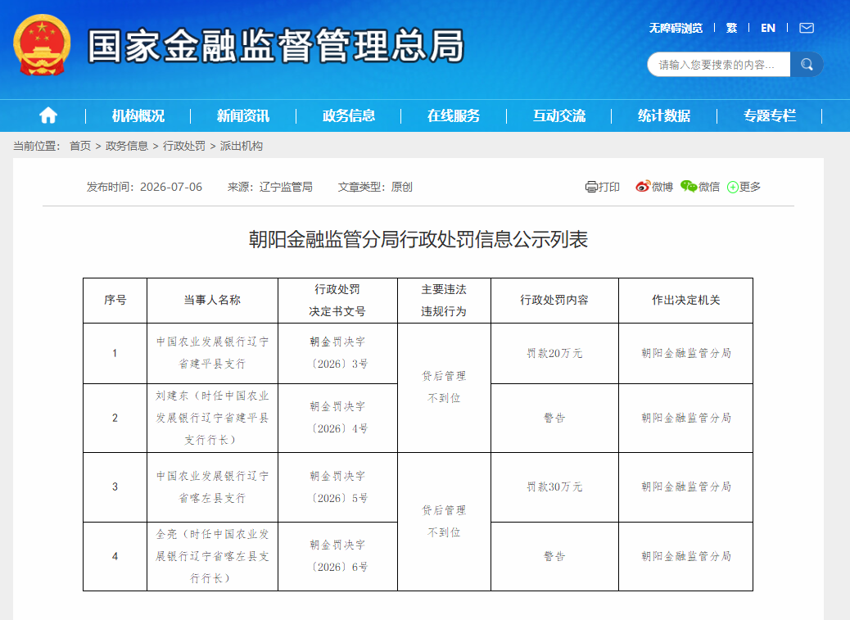
Task: Share via the WeChat icon
Action: pos(689,187)
